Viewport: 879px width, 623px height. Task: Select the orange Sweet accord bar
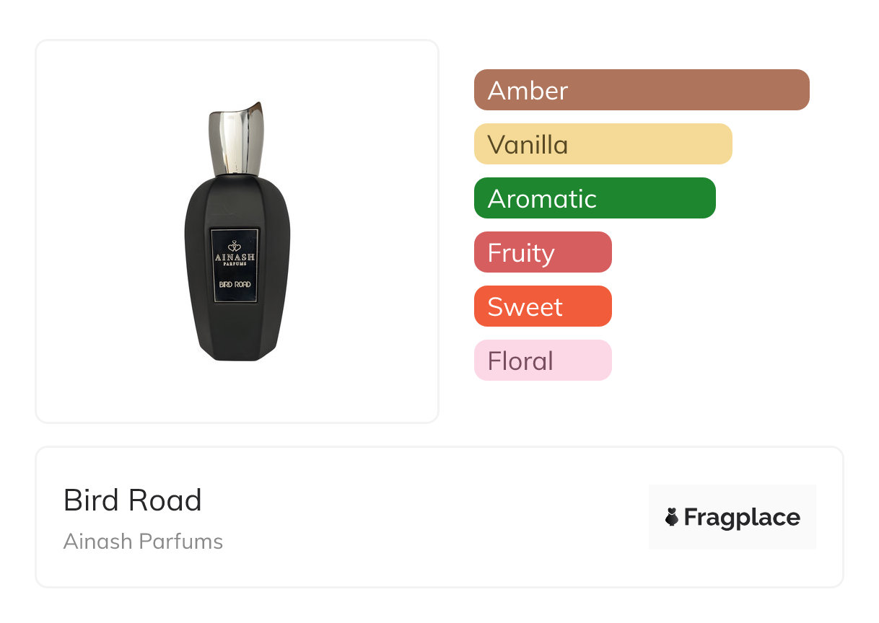542,306
